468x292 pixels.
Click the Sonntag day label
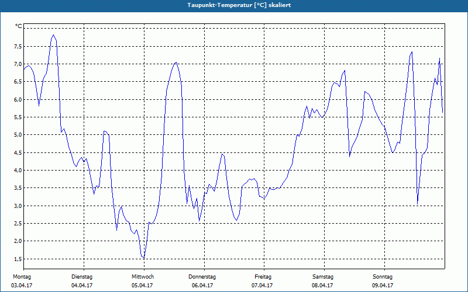coord(383,277)
